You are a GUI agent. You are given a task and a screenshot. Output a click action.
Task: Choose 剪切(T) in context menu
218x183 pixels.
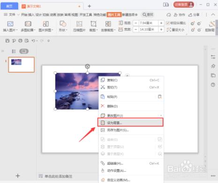pos(131,87)
